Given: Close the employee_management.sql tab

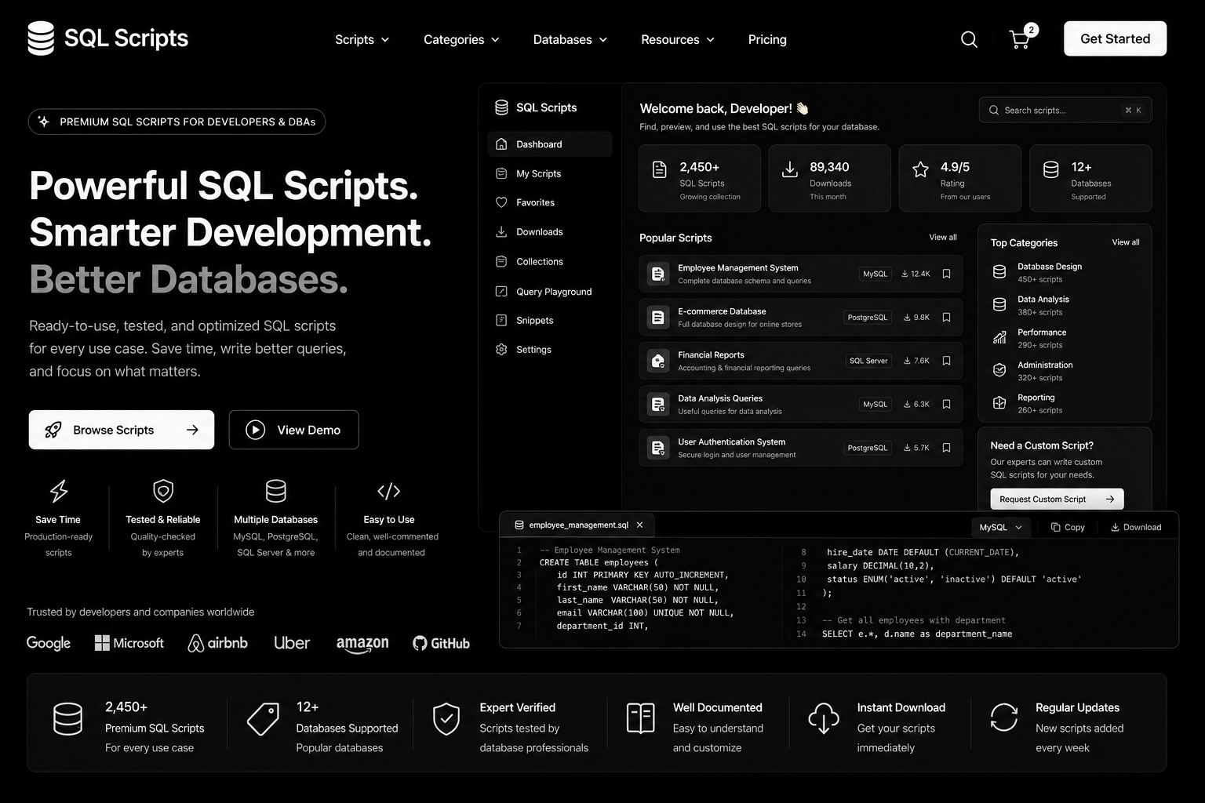Looking at the screenshot, I should [640, 525].
